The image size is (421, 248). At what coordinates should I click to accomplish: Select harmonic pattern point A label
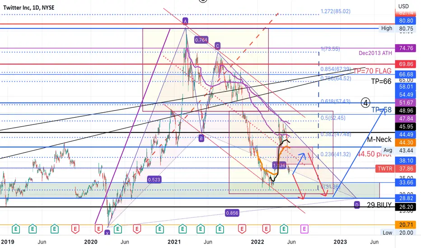click(185, 21)
